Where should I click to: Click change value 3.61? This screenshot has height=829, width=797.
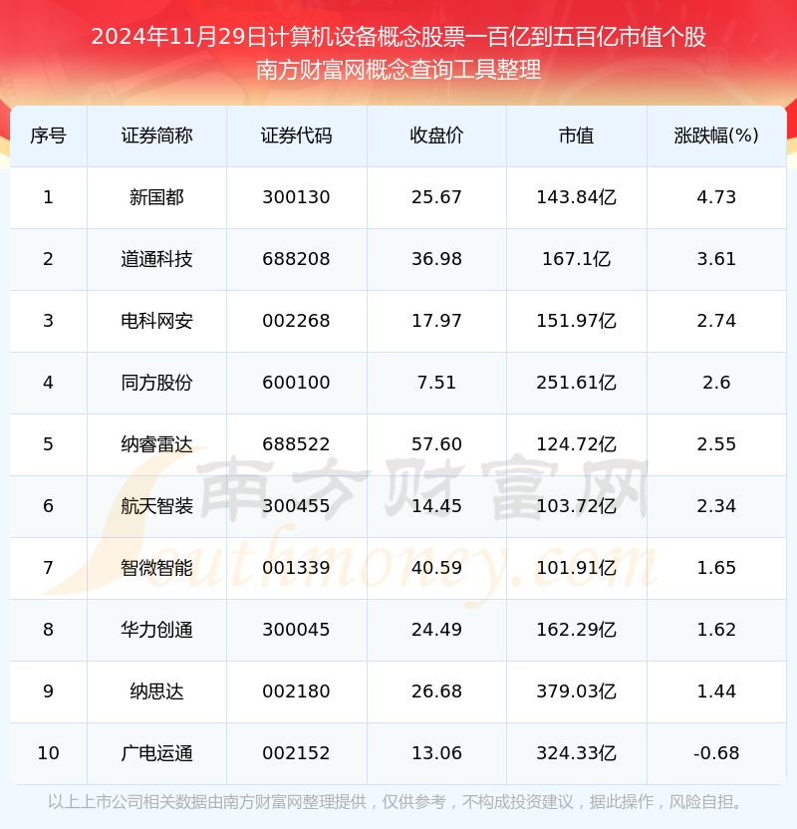(x=716, y=259)
